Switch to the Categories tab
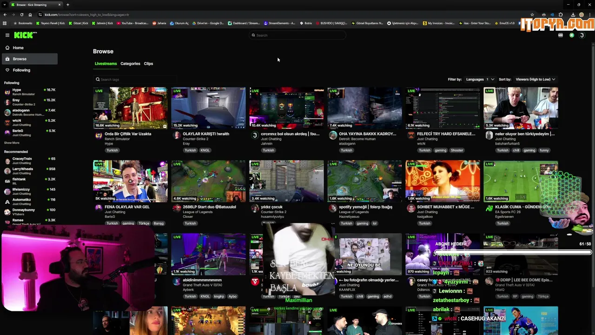The image size is (595, 335). 130,63
